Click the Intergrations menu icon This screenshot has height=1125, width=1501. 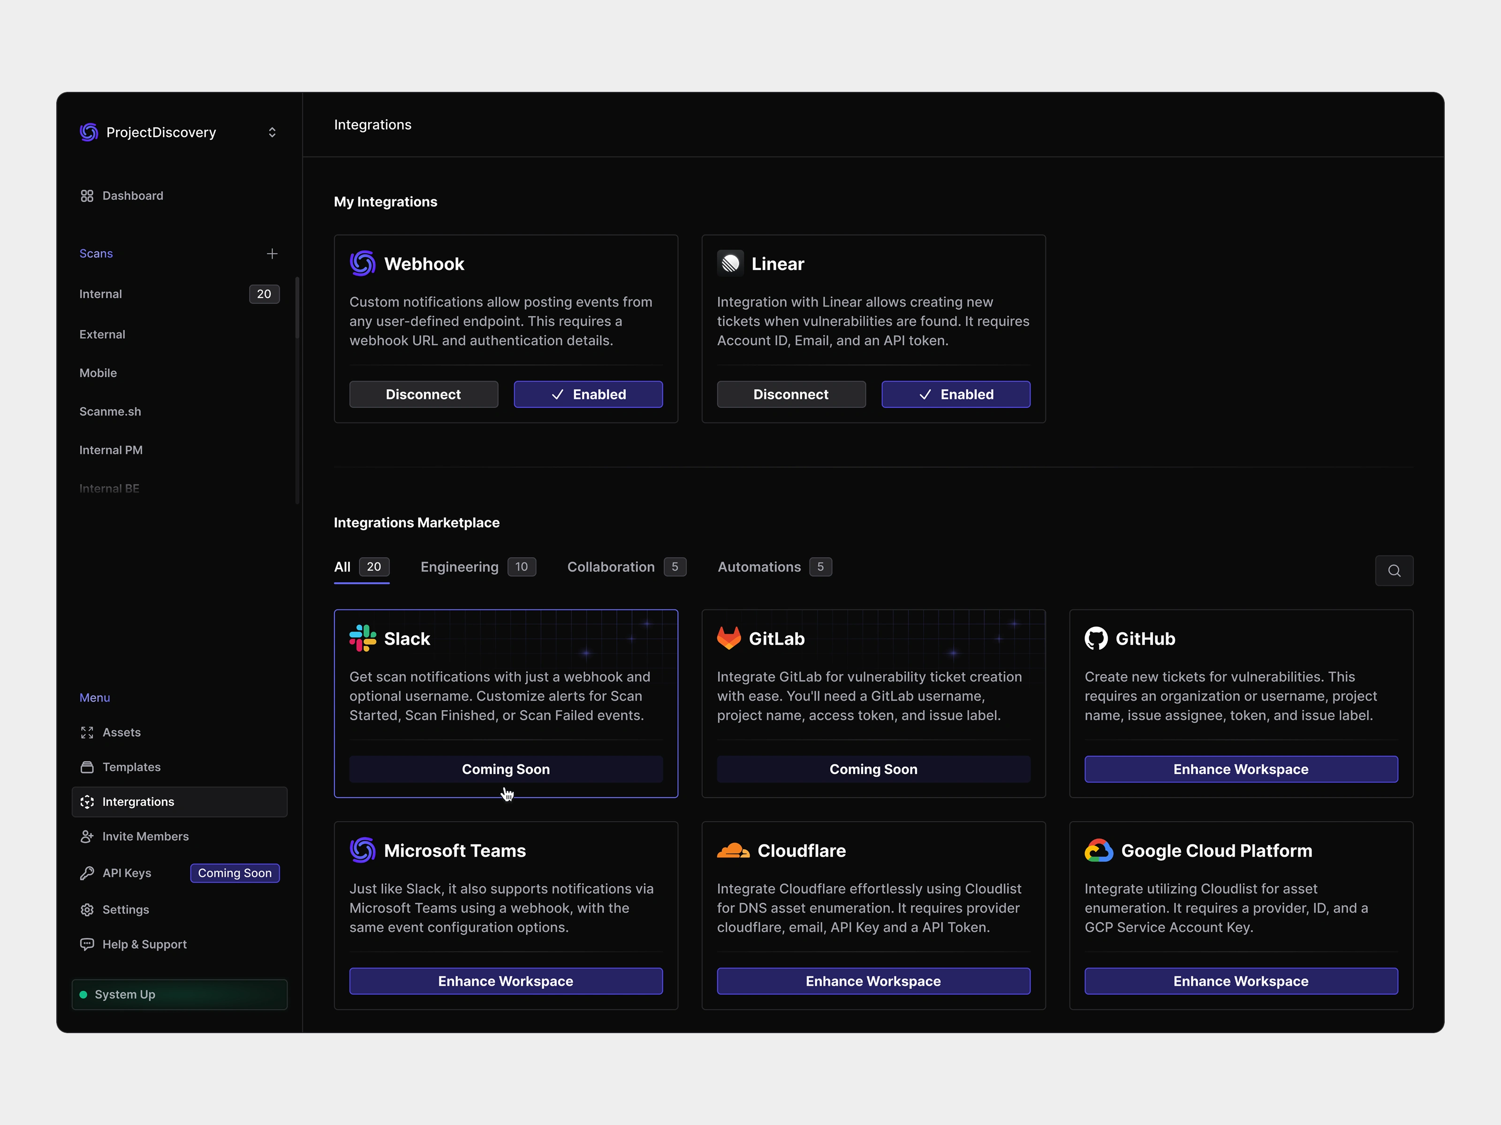click(x=87, y=802)
